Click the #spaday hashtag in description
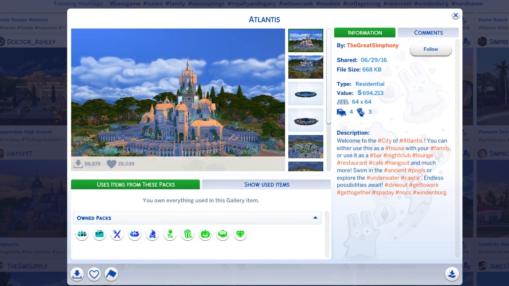 click(x=383, y=192)
